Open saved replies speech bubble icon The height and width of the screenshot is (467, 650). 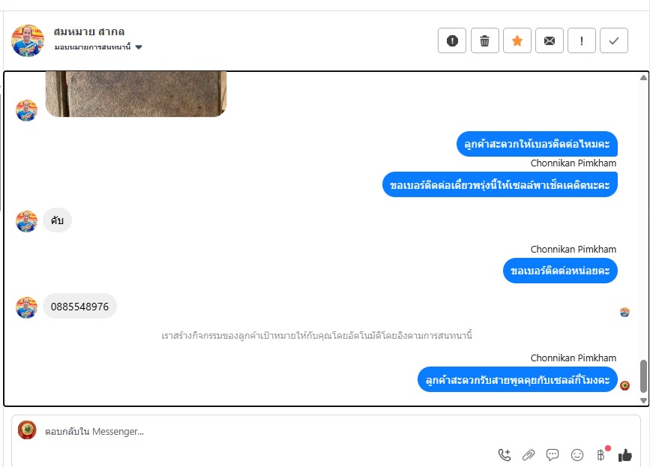pos(553,455)
